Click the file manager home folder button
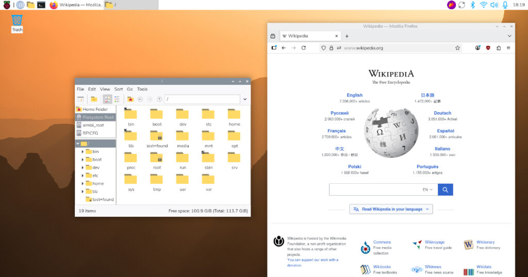 130,99
